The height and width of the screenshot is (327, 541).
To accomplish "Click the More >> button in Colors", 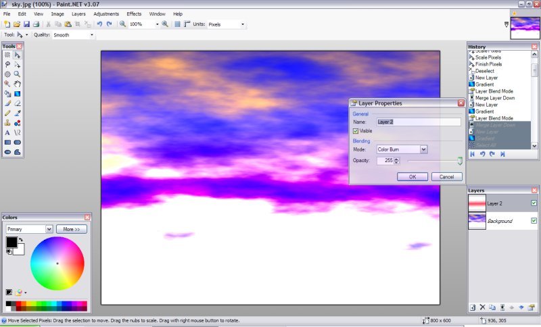I will coord(72,229).
